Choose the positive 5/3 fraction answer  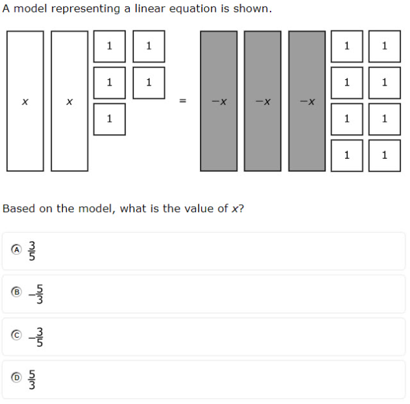point(31,377)
